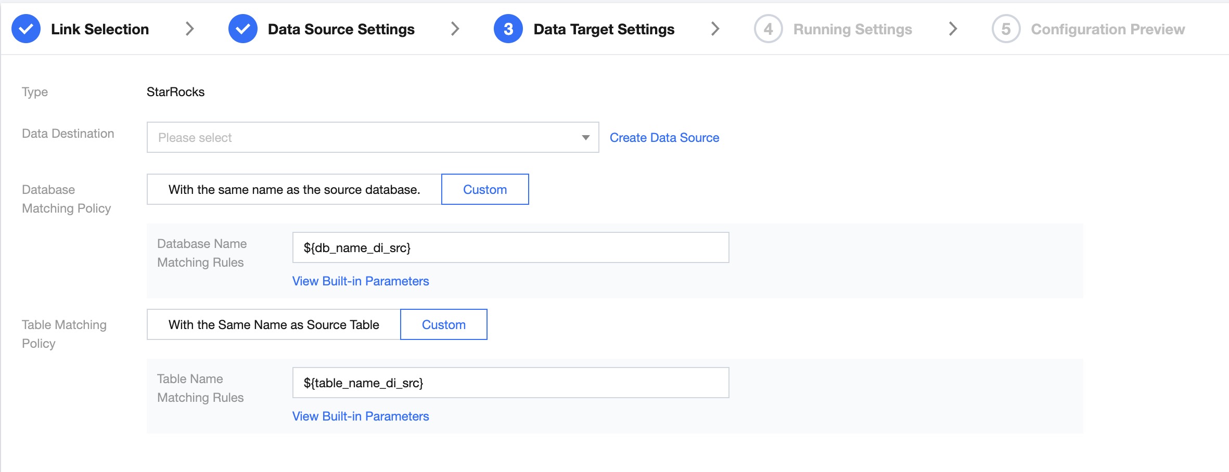The height and width of the screenshot is (472, 1229).
Task: Go to Link Selection step
Action: (x=100, y=29)
